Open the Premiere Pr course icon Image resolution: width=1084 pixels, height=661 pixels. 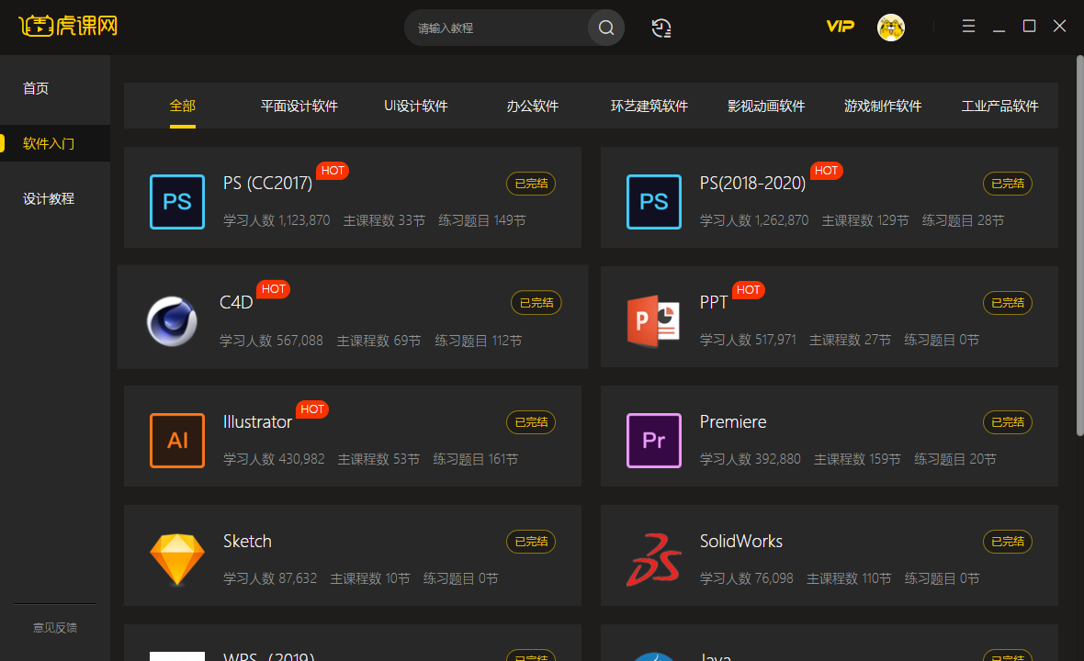click(653, 441)
